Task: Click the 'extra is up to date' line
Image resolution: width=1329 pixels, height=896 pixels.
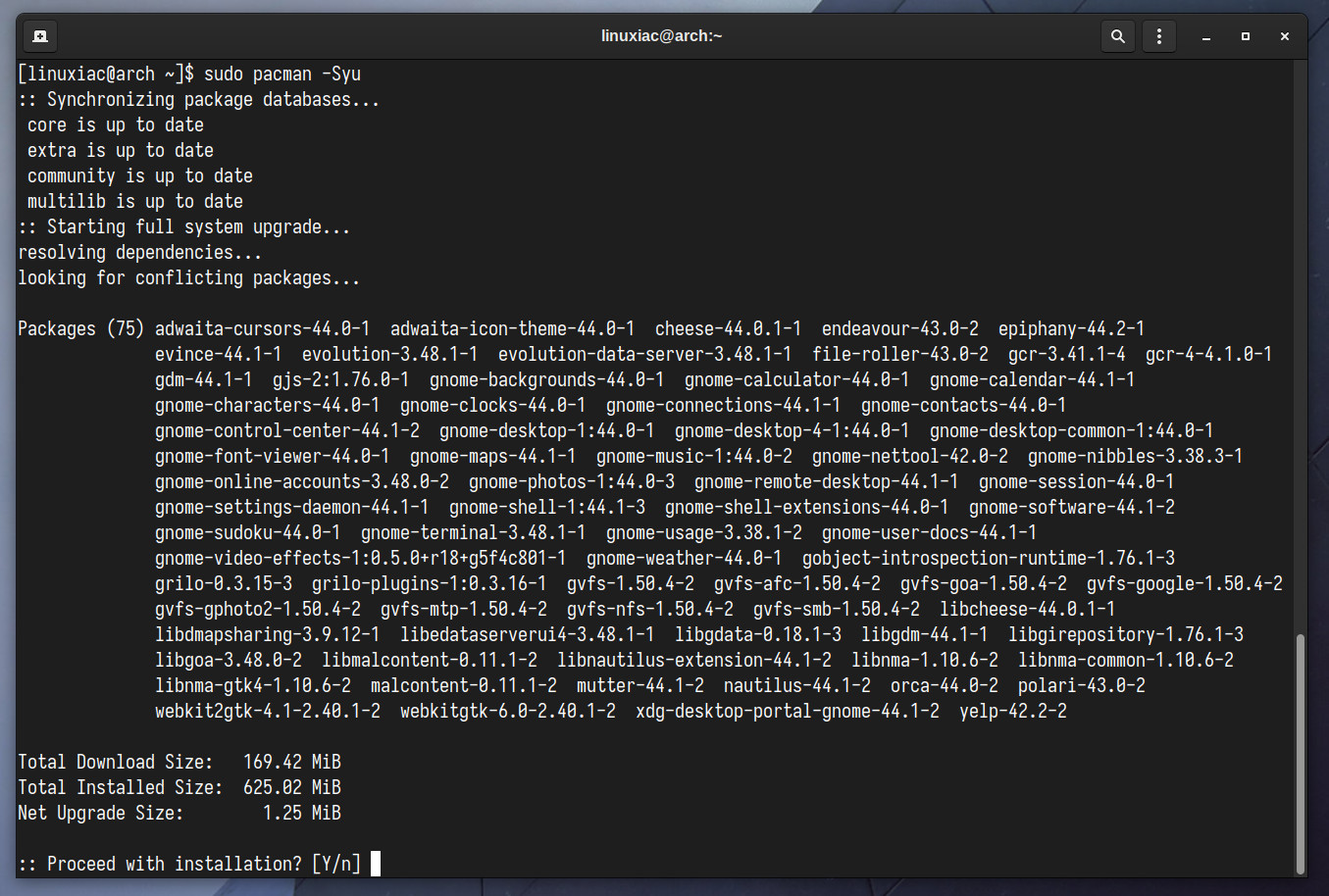Action: point(121,151)
